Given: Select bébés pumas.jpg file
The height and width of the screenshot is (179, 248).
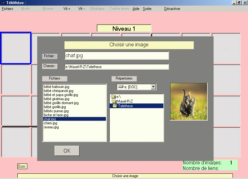Looking at the screenshot, I should pyautogui.click(x=56, y=111).
